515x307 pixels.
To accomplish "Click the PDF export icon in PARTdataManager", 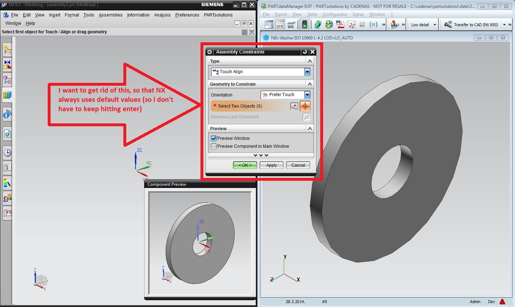I will (x=340, y=25).
